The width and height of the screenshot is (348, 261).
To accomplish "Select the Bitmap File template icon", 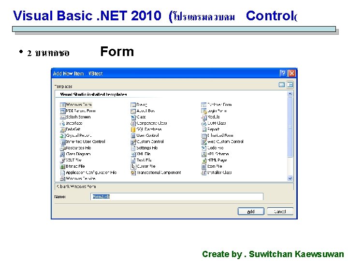I will (x=62, y=166).
